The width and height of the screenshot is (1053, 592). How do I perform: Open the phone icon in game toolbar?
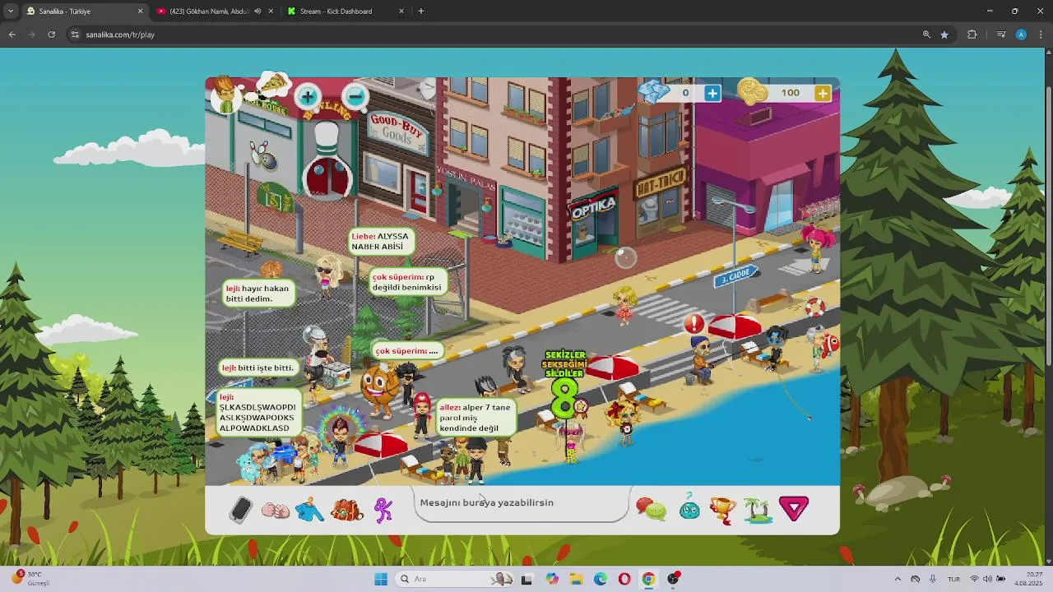pyautogui.click(x=240, y=510)
